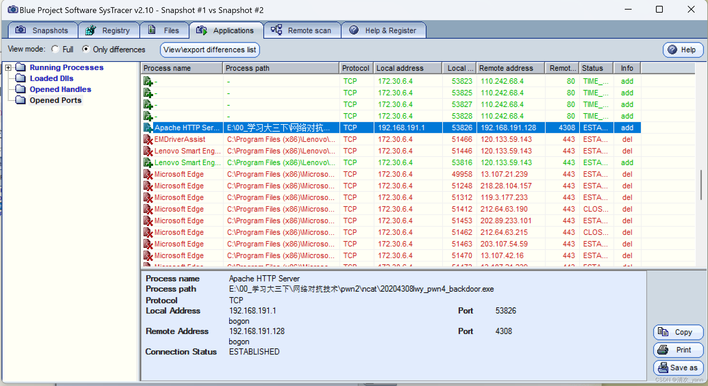Select local port 51412 cell
The height and width of the screenshot is (386, 708).
tap(462, 209)
